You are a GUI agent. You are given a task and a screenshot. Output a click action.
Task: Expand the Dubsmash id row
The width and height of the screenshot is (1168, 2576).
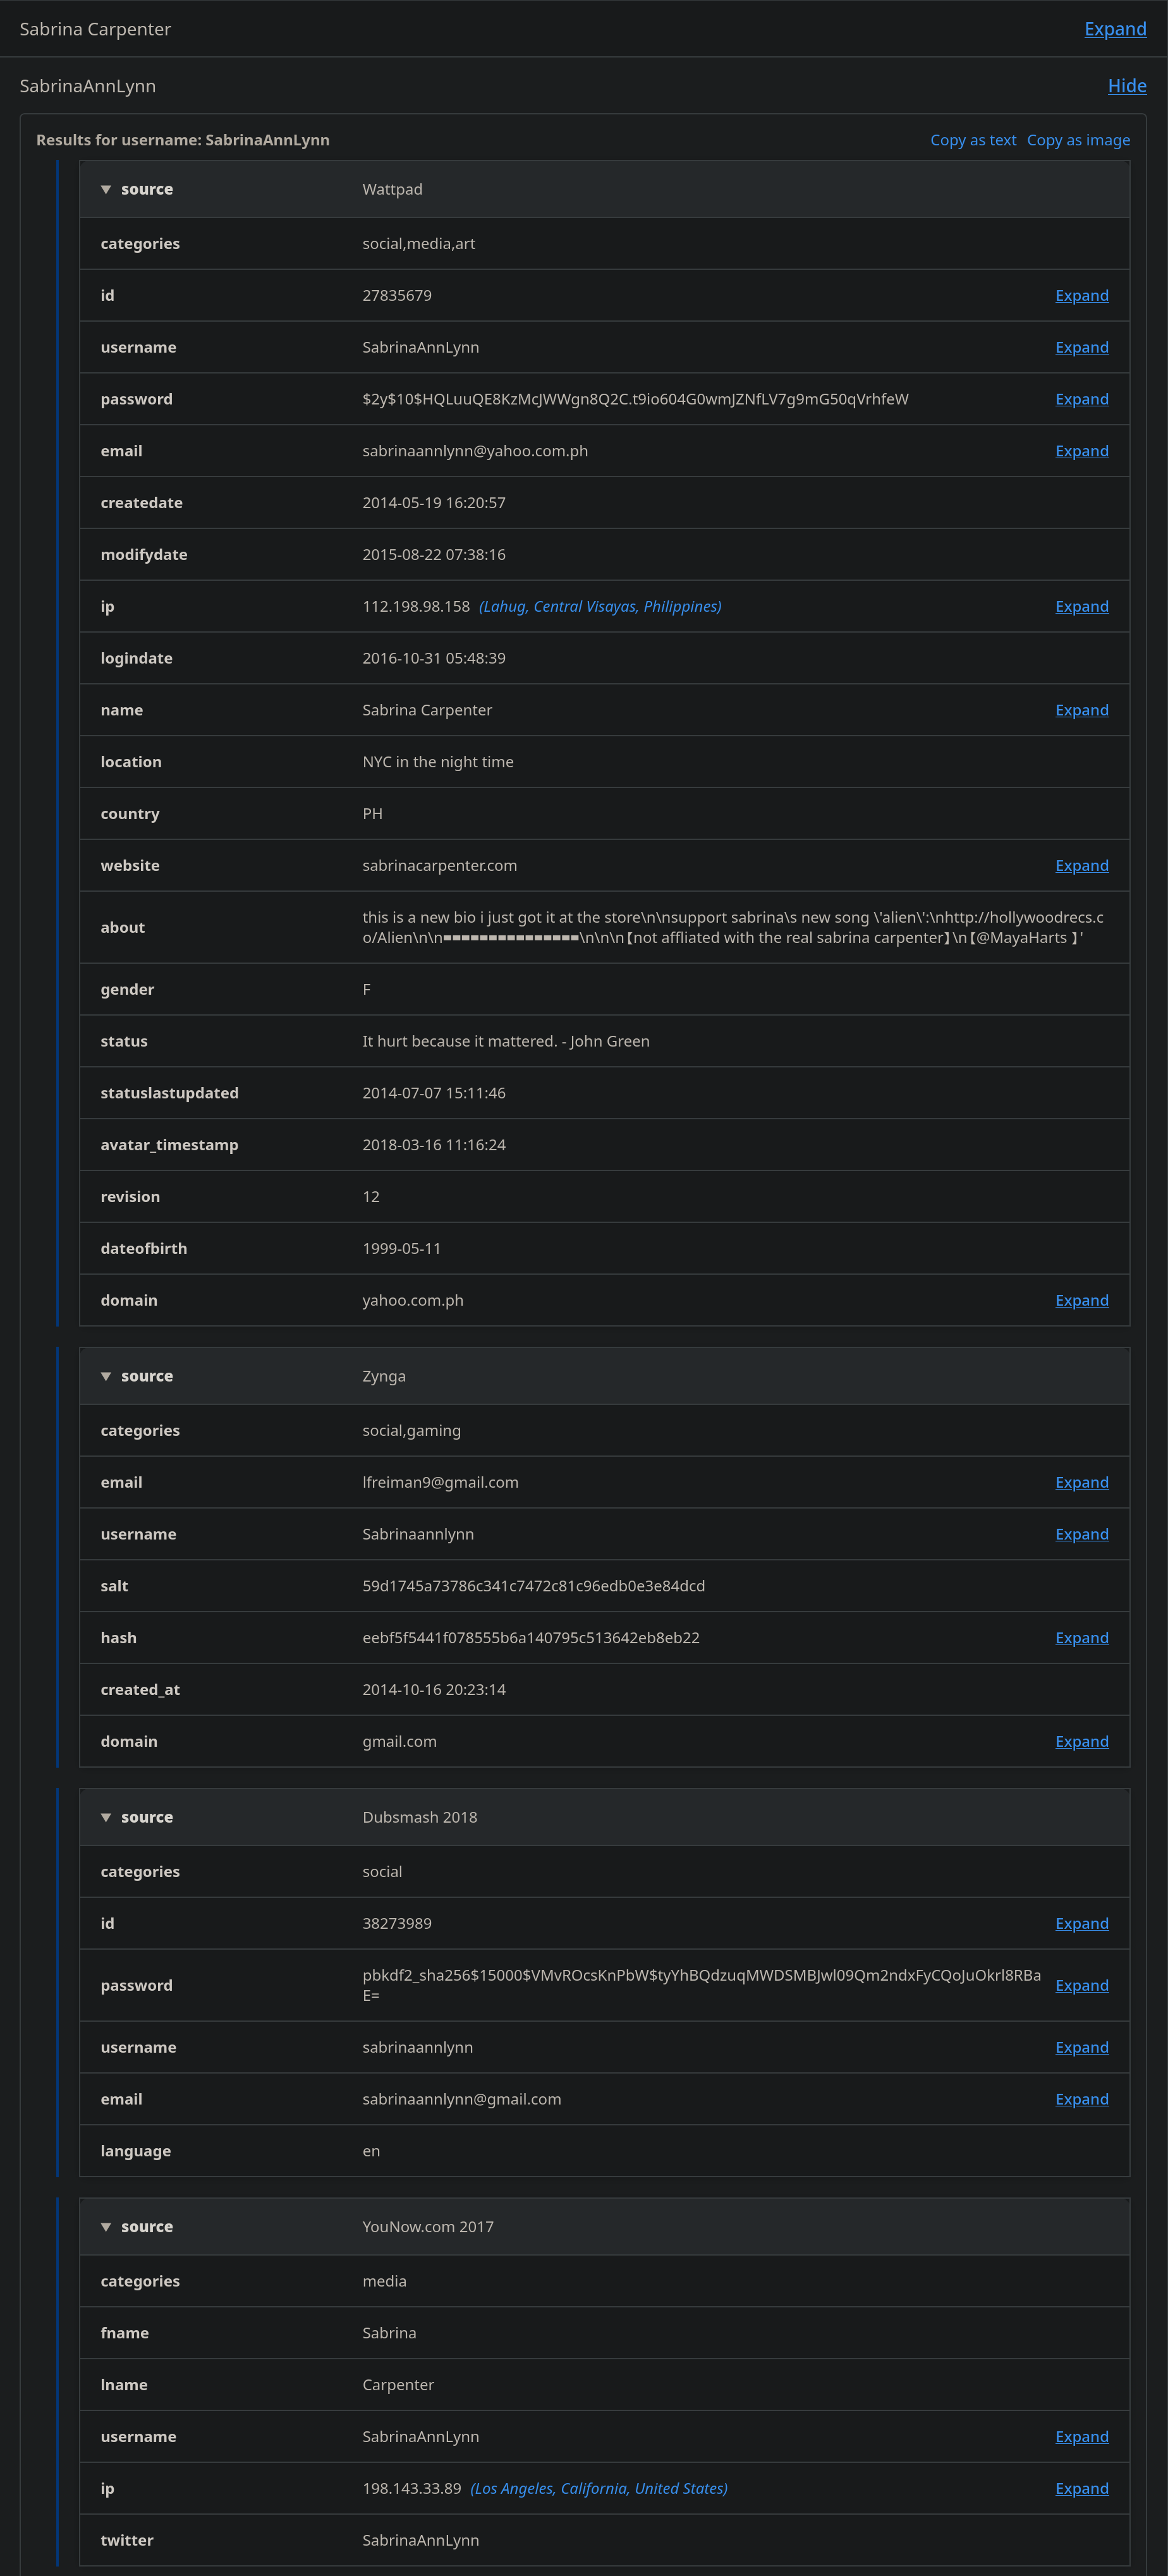pyautogui.click(x=1081, y=1923)
